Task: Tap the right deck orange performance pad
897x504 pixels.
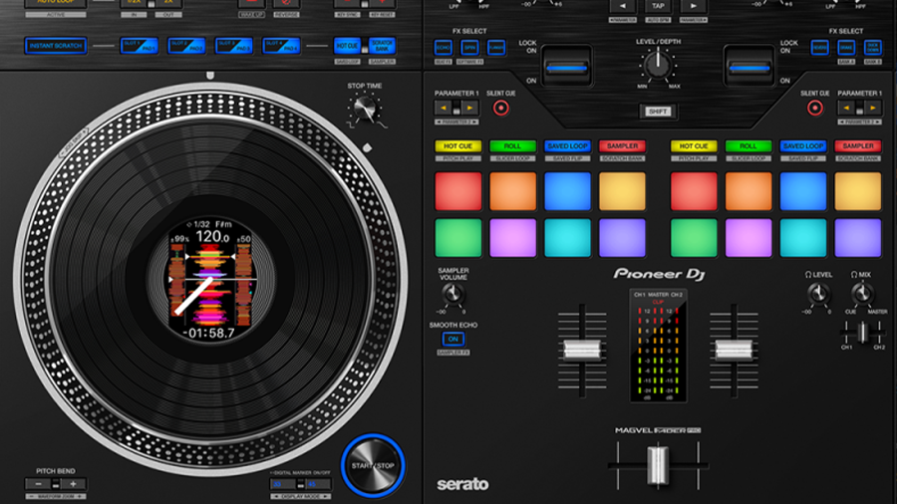Action: [x=748, y=191]
